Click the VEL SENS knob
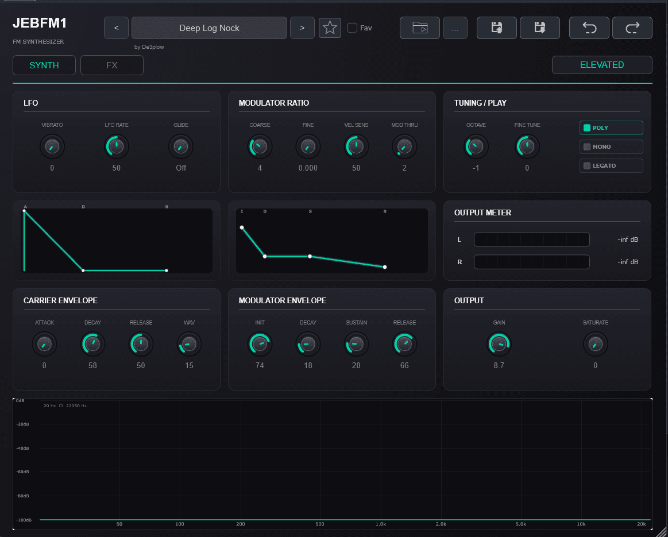The image size is (668, 537). (356, 146)
